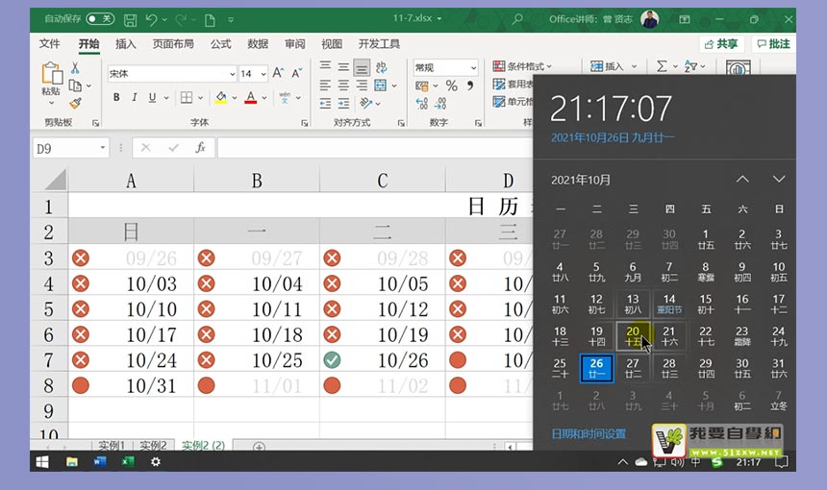Switch to the 数据 ribbon tab
827x490 pixels.
(258, 44)
